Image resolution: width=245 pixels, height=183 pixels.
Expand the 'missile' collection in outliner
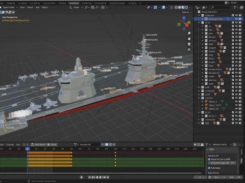203,51
